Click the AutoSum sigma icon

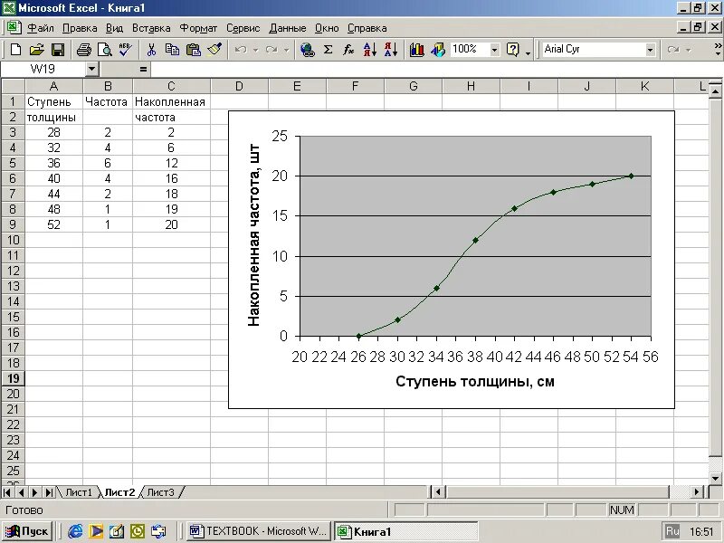click(x=328, y=50)
